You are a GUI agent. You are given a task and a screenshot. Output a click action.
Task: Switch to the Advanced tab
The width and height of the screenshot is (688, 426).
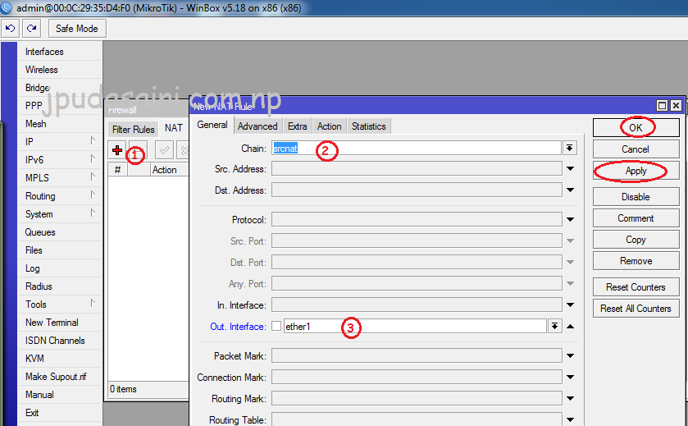[257, 126]
